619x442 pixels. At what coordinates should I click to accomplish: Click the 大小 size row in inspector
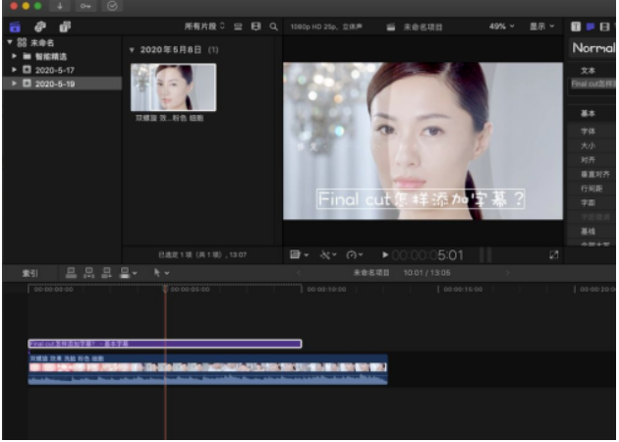[x=591, y=145]
